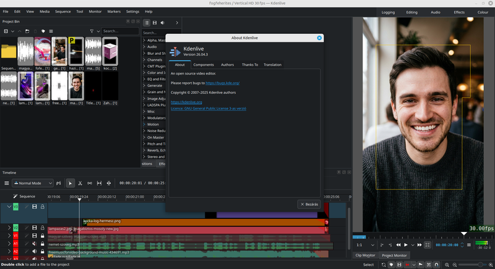Select the Slip tool in timeline toolbar
Image resolution: width=495 pixels, height=269 pixels.
click(99, 183)
